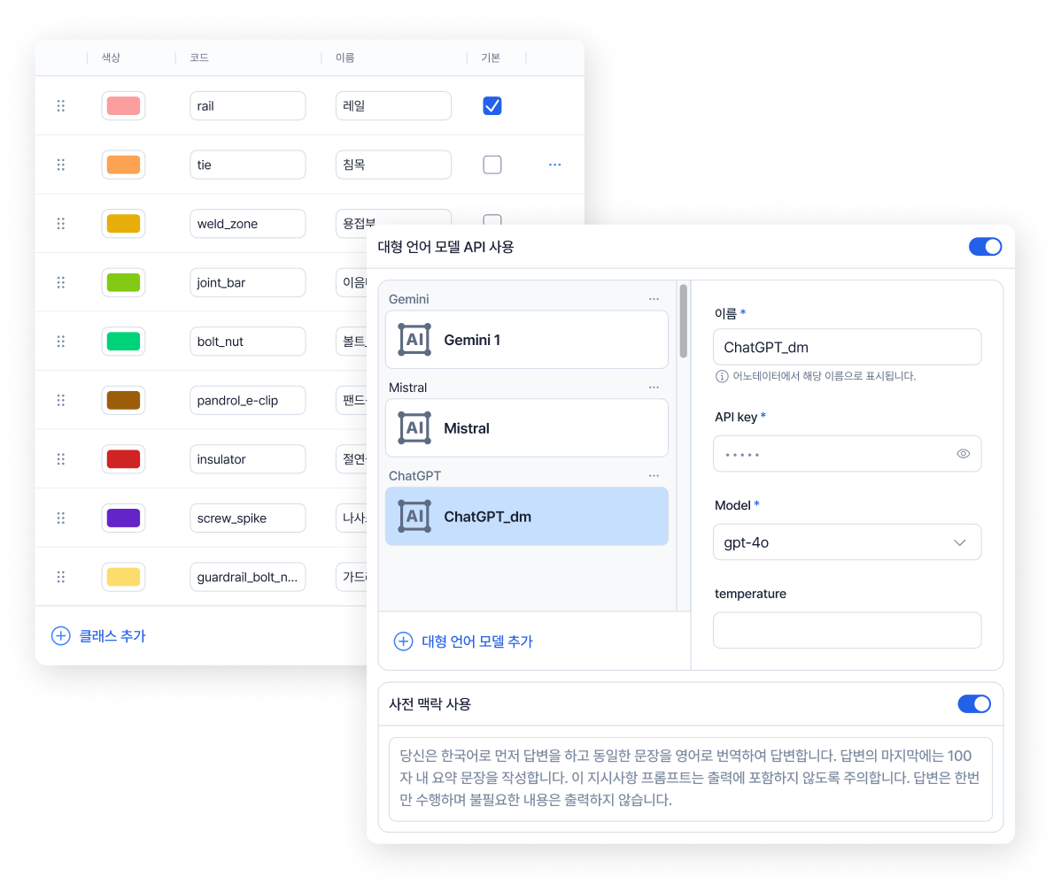
Task: Click the rail code input field
Action: (x=248, y=106)
